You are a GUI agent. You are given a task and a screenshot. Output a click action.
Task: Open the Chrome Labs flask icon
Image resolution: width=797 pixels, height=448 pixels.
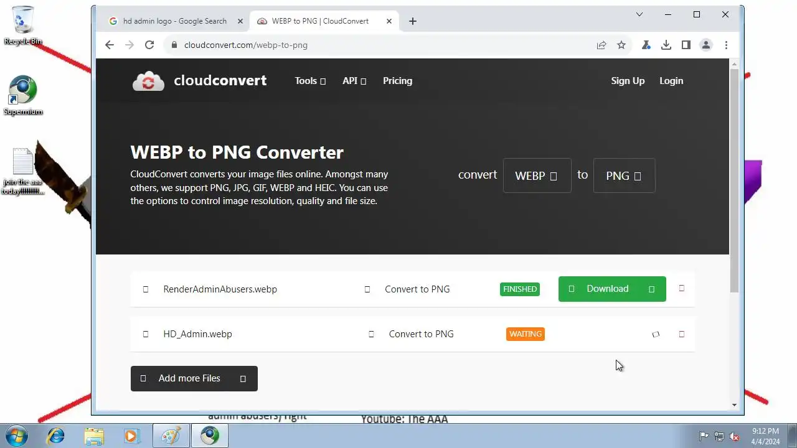tap(646, 45)
